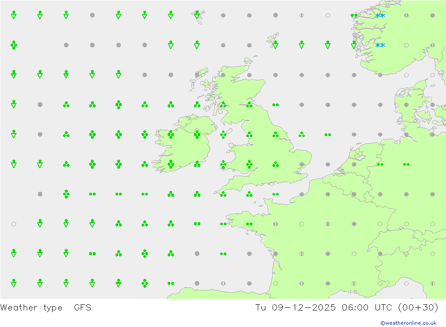This screenshot has height=327, width=446.
Task: Click the shower symbol over the Faroe Islands
Action: pos(197,15)
